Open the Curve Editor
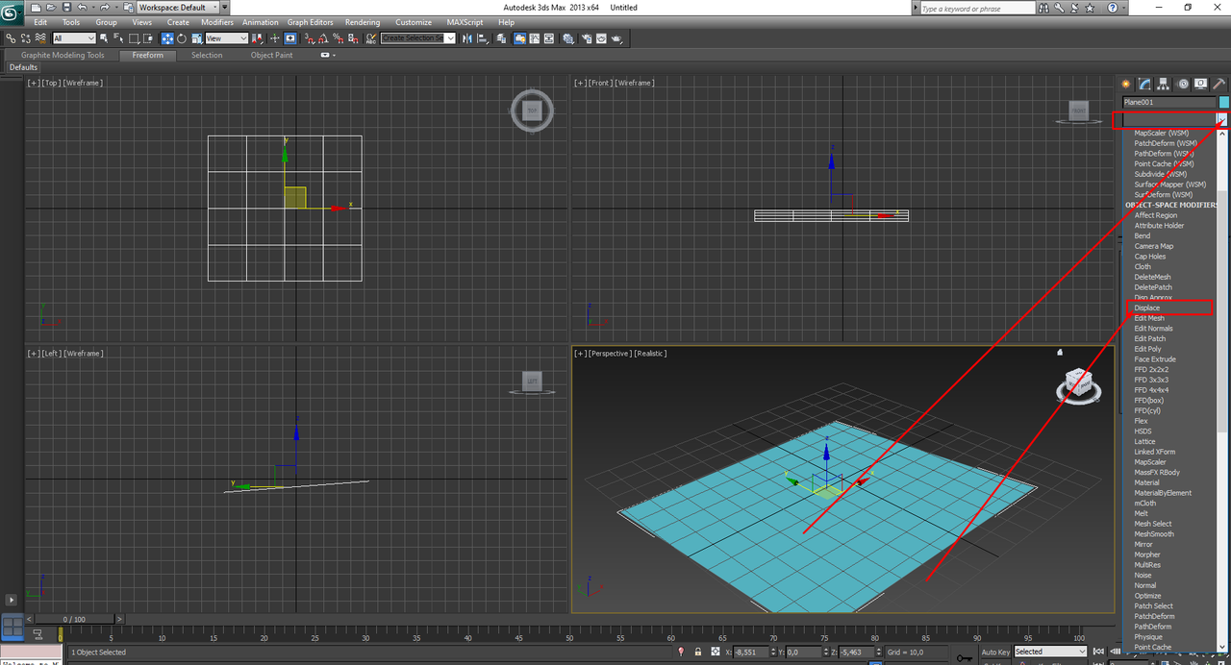The width and height of the screenshot is (1231, 665). [534, 38]
